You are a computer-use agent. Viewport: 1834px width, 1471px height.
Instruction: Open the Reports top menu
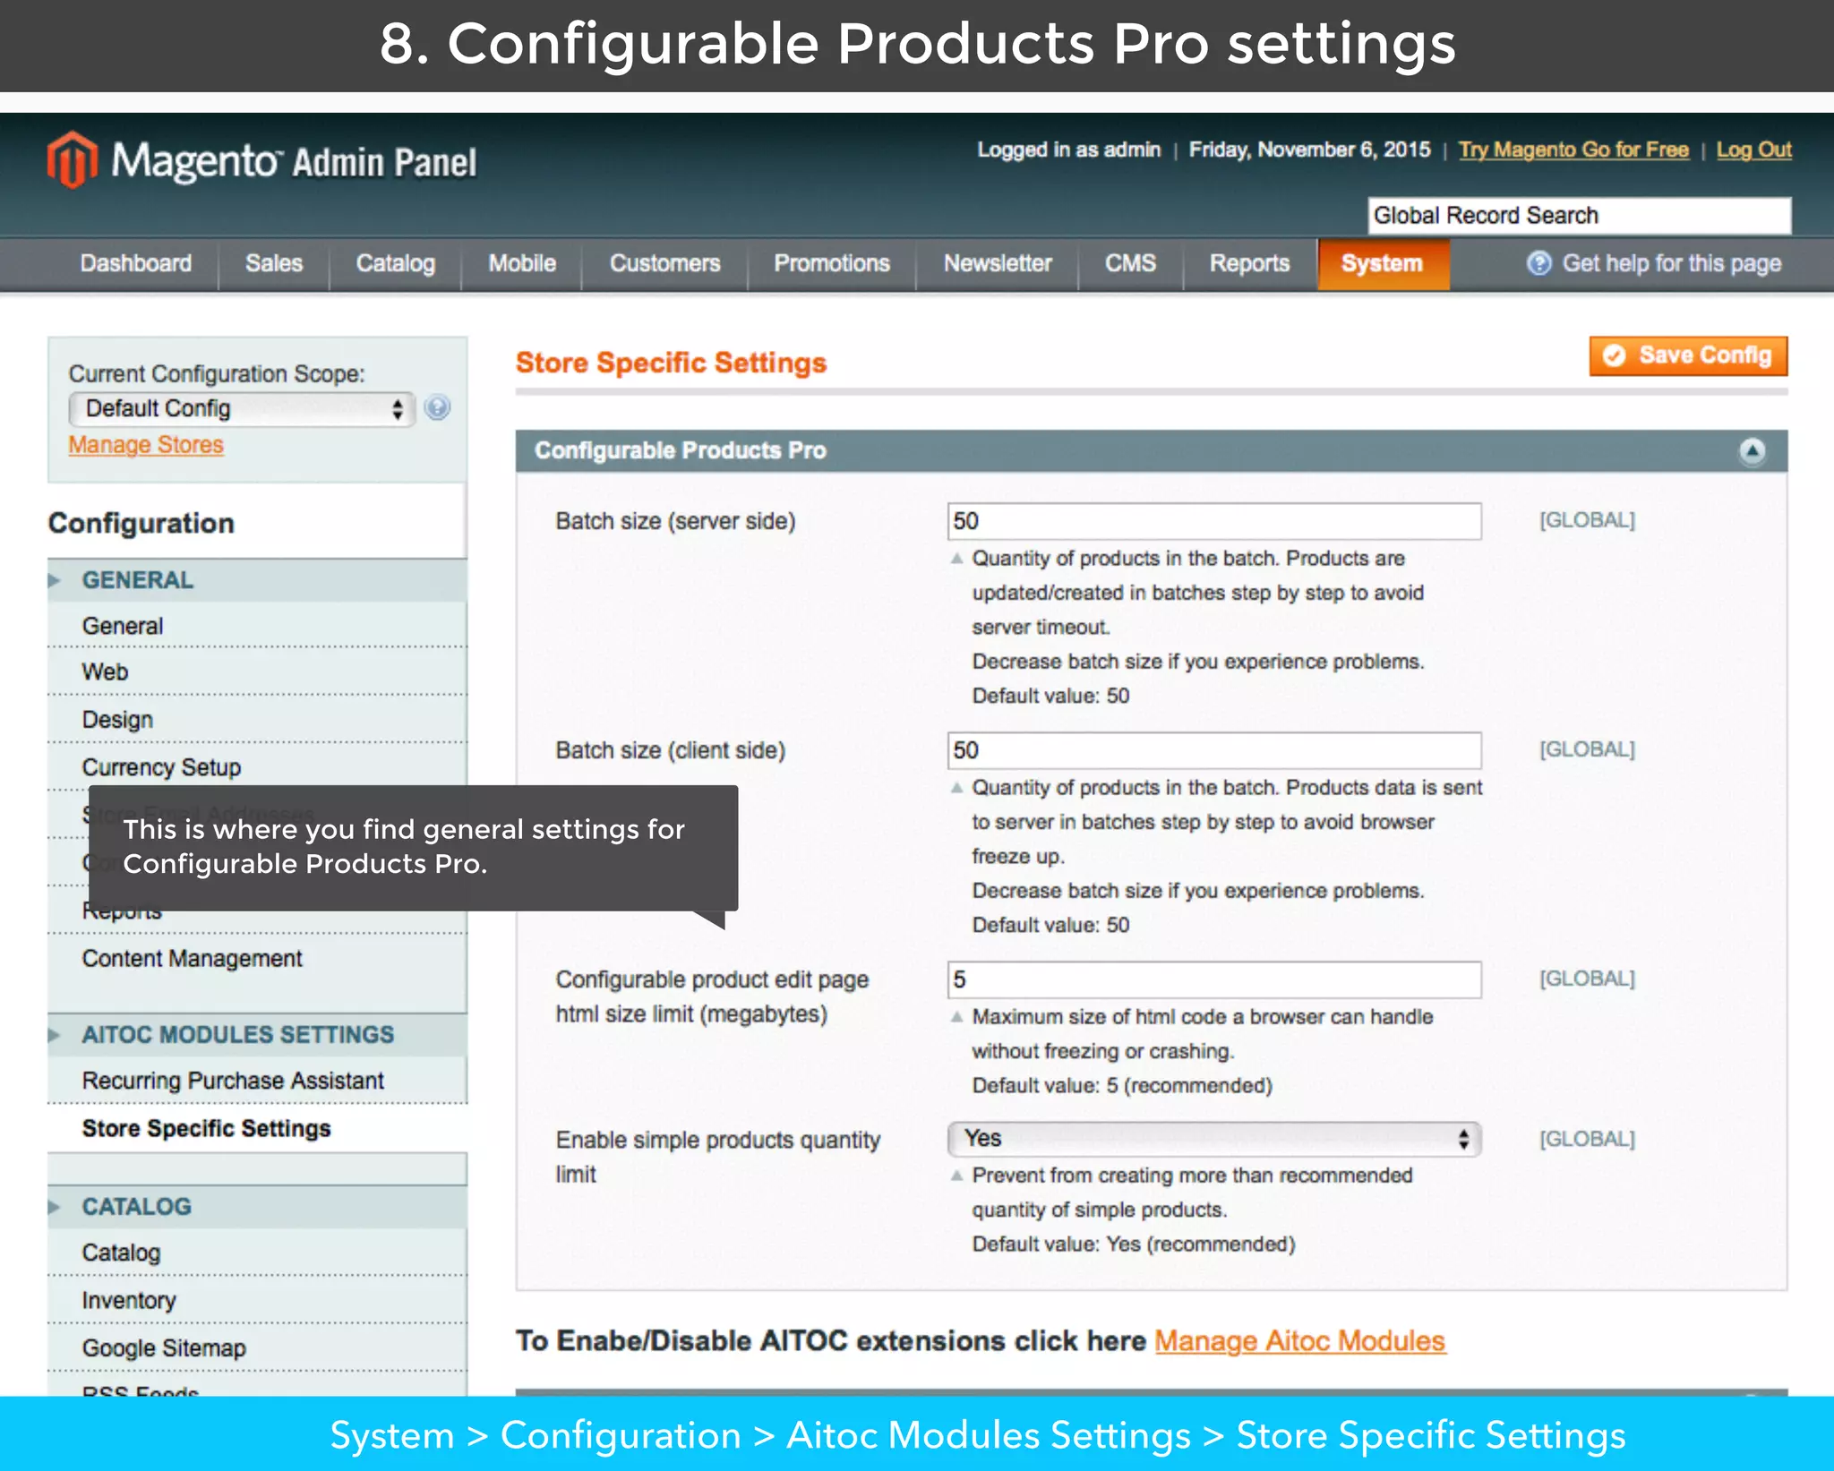click(x=1249, y=263)
